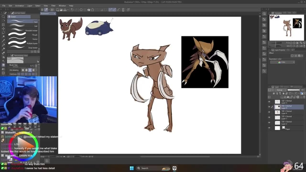The width and height of the screenshot is (306, 172).
Task: Click the Navigator zoom slider
Action: [275, 43]
